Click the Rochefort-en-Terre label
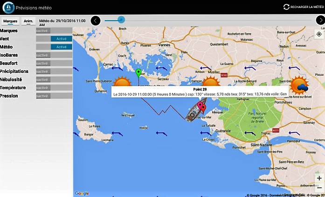 tap(239, 34)
